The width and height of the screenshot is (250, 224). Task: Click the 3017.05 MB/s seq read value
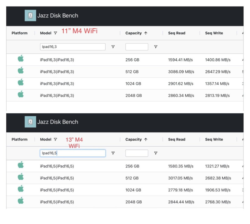(181, 178)
